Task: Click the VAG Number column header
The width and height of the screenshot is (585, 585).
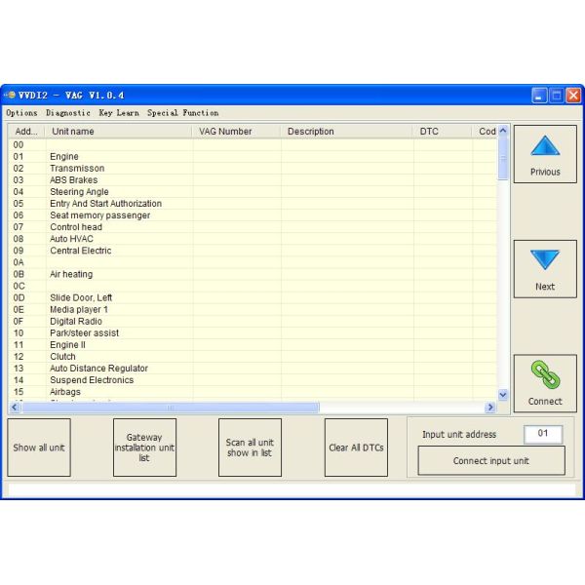Action: pos(236,132)
